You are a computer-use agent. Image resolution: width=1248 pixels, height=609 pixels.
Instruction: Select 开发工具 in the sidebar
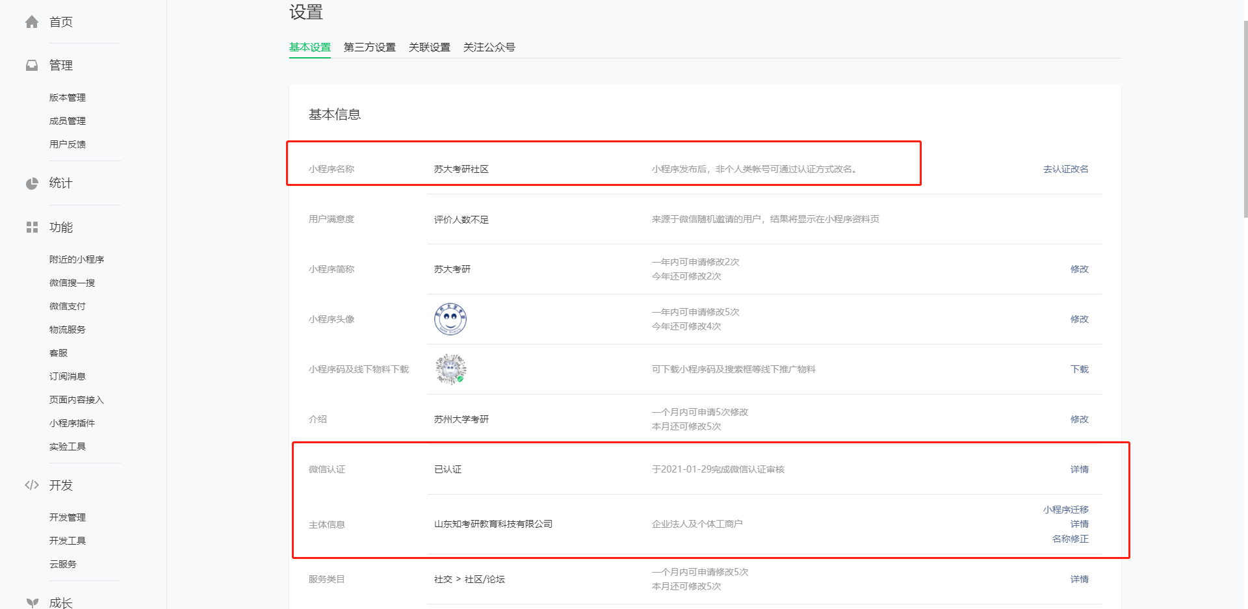[68, 541]
